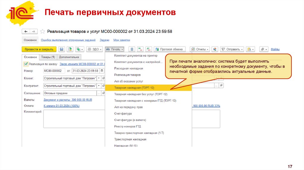Click the post document icon

click(x=70, y=49)
